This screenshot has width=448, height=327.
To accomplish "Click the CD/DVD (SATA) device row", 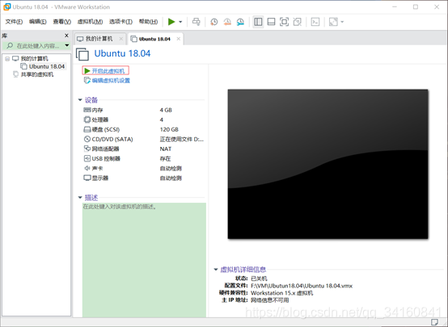I will pyautogui.click(x=144, y=139).
